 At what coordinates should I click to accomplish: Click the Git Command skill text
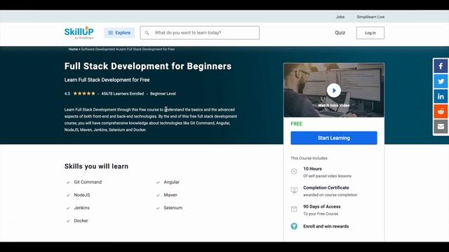pyautogui.click(x=88, y=182)
